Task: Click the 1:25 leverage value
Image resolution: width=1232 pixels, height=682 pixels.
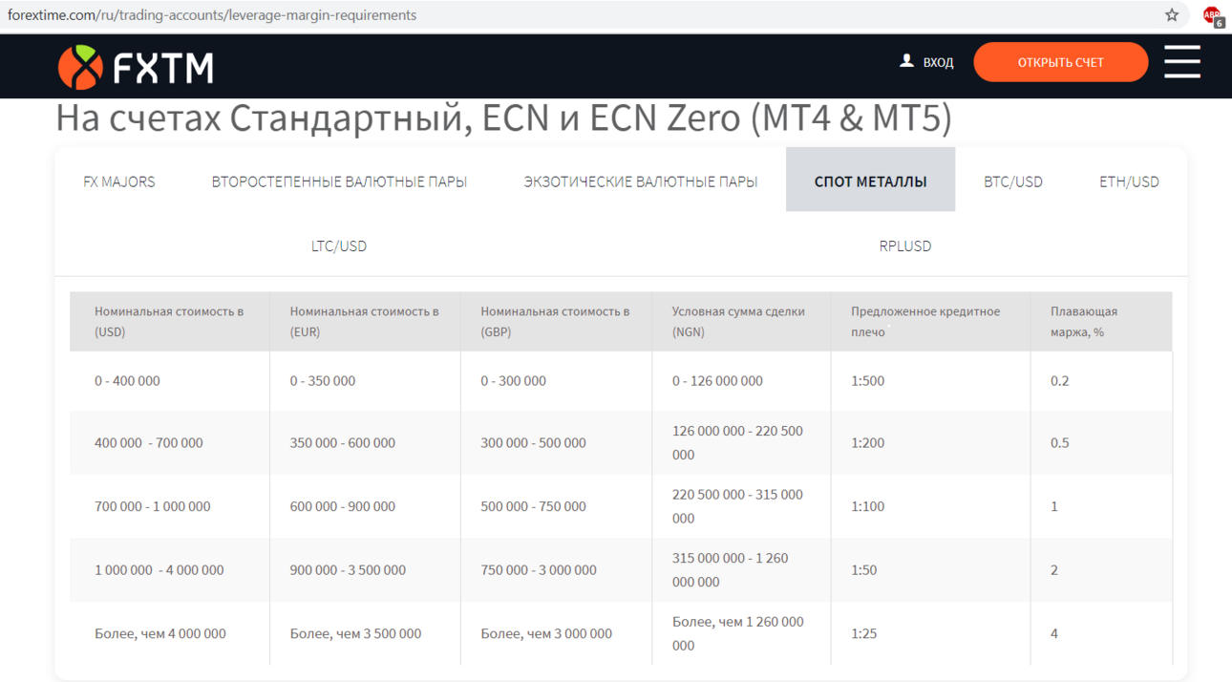Action: [863, 633]
